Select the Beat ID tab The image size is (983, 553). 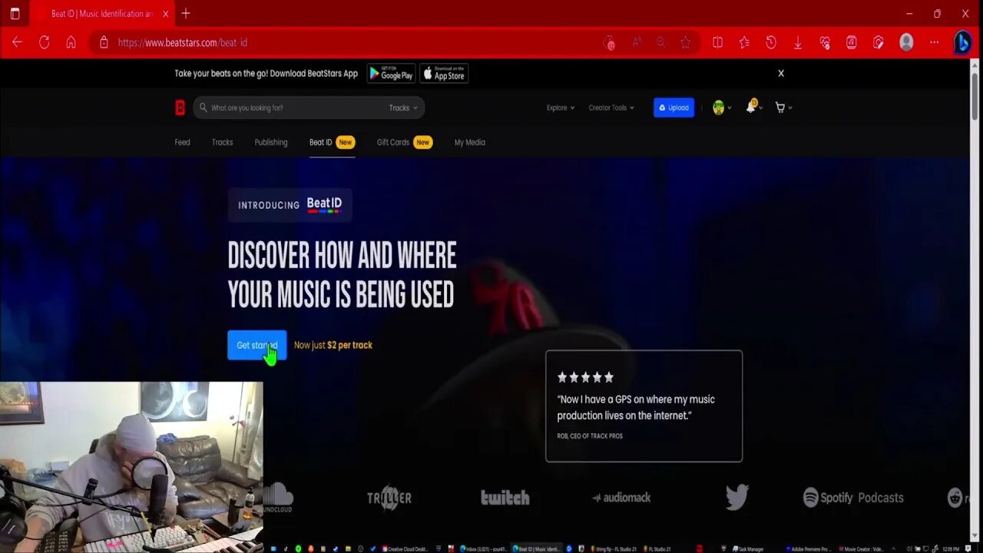tap(332, 142)
